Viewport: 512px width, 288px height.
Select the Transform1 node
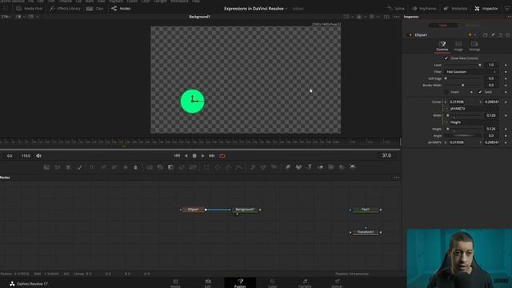click(366, 232)
